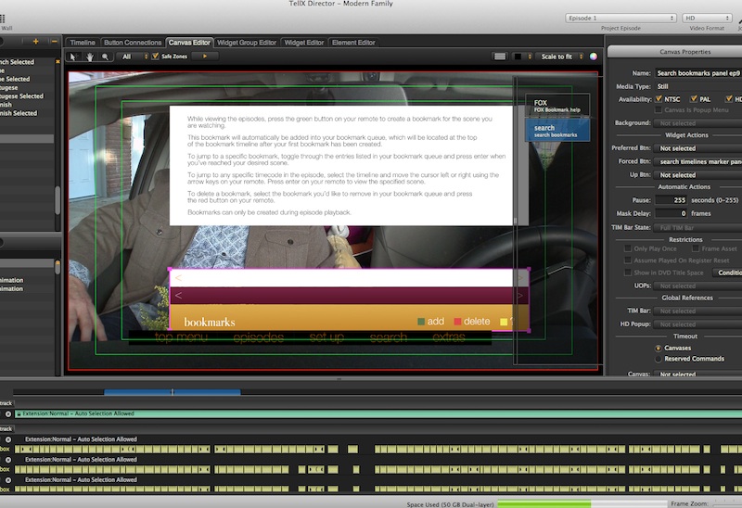The image size is (742, 508).
Task: Choose the magnifier zoom tool
Action: pos(105,57)
